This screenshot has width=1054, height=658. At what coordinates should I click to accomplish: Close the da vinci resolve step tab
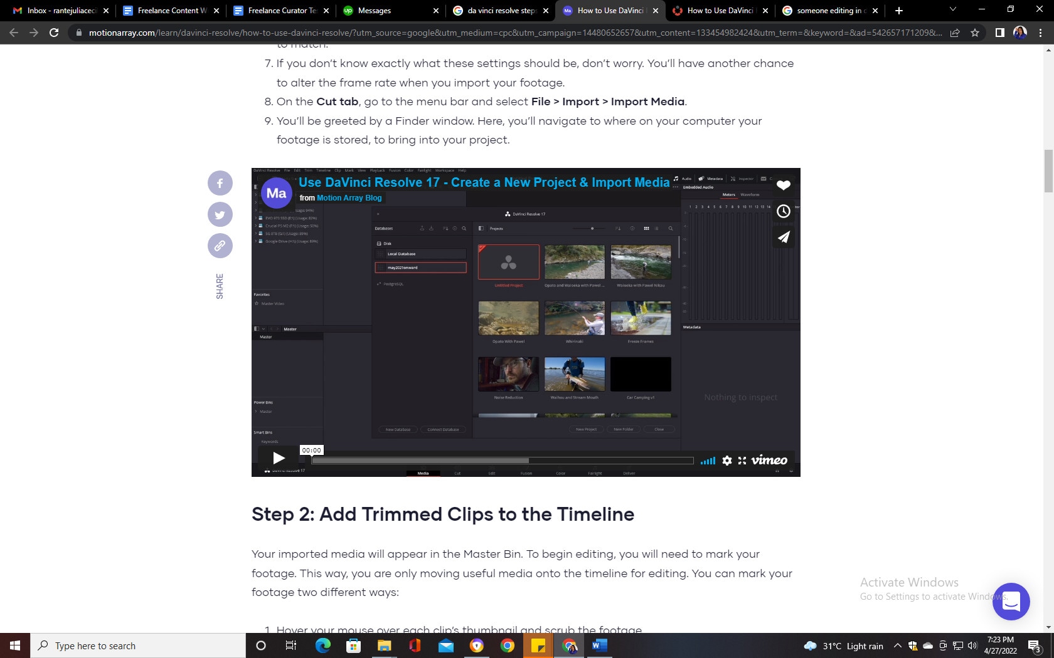point(546,11)
